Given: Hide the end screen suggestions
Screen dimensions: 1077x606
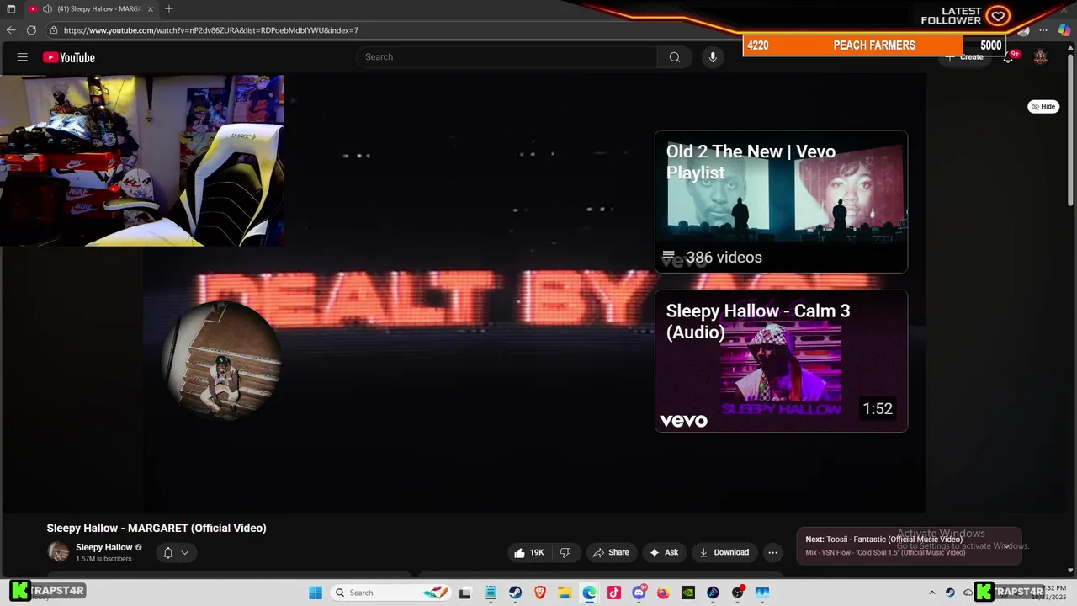Looking at the screenshot, I should click(1043, 106).
